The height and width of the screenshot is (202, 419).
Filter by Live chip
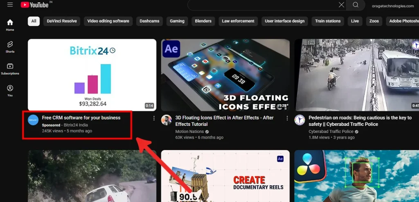[x=355, y=21]
